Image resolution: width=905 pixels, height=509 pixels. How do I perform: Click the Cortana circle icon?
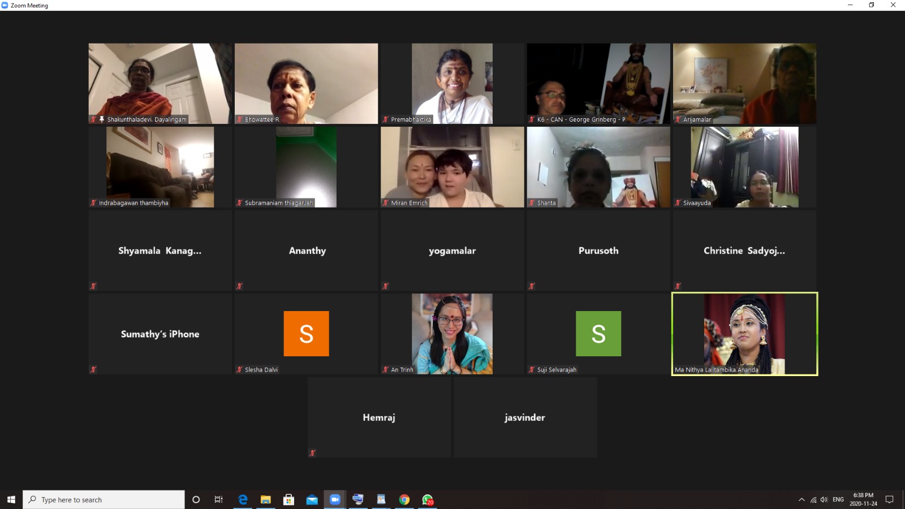coord(196,499)
